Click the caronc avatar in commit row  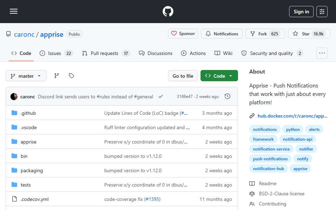pyautogui.click(x=14, y=97)
